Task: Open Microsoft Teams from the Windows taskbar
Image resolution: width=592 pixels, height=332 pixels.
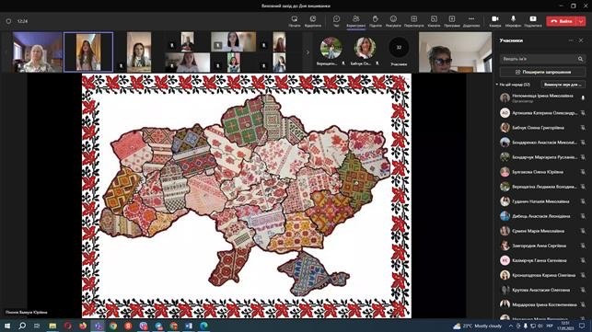Action: coord(99,326)
